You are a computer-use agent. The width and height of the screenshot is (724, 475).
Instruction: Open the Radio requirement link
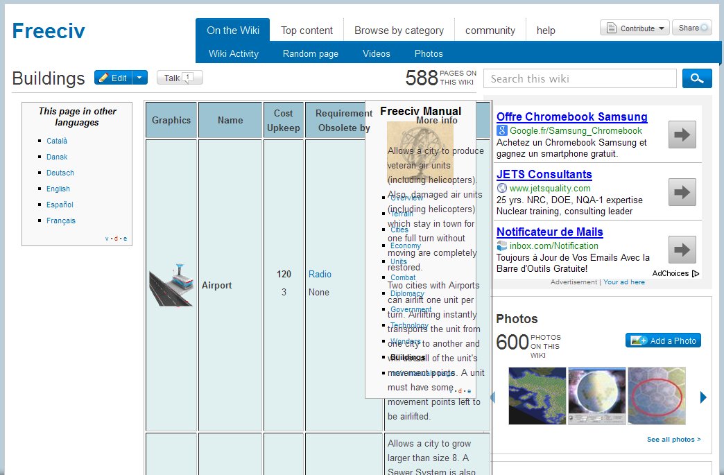click(320, 274)
